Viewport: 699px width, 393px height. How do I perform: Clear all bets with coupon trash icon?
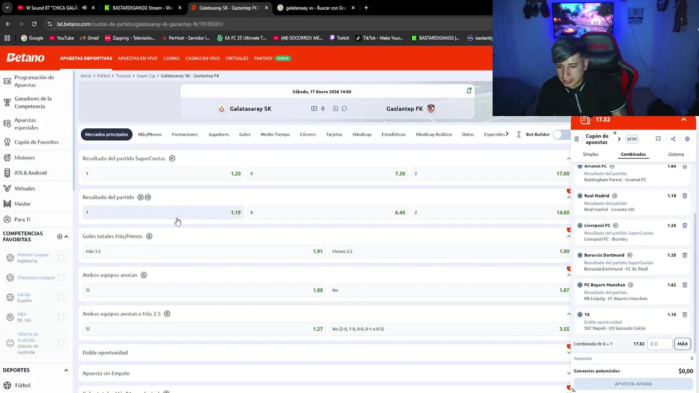click(577, 139)
